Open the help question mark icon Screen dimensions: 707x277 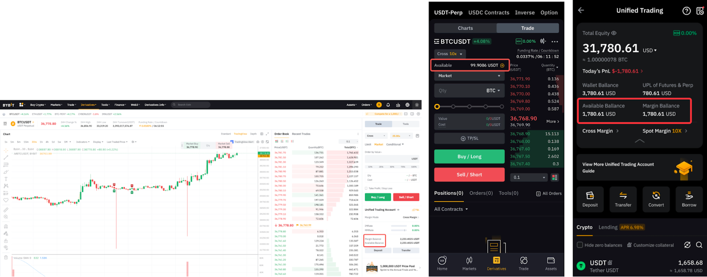686,11
